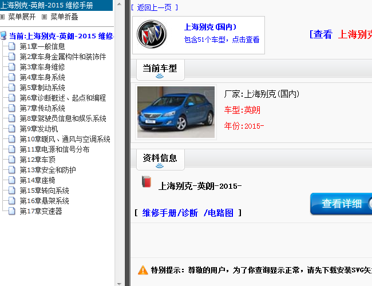Click the title 上海别克-英朗-2015 维修手册
The width and height of the screenshot is (372, 286).
[46, 5]
